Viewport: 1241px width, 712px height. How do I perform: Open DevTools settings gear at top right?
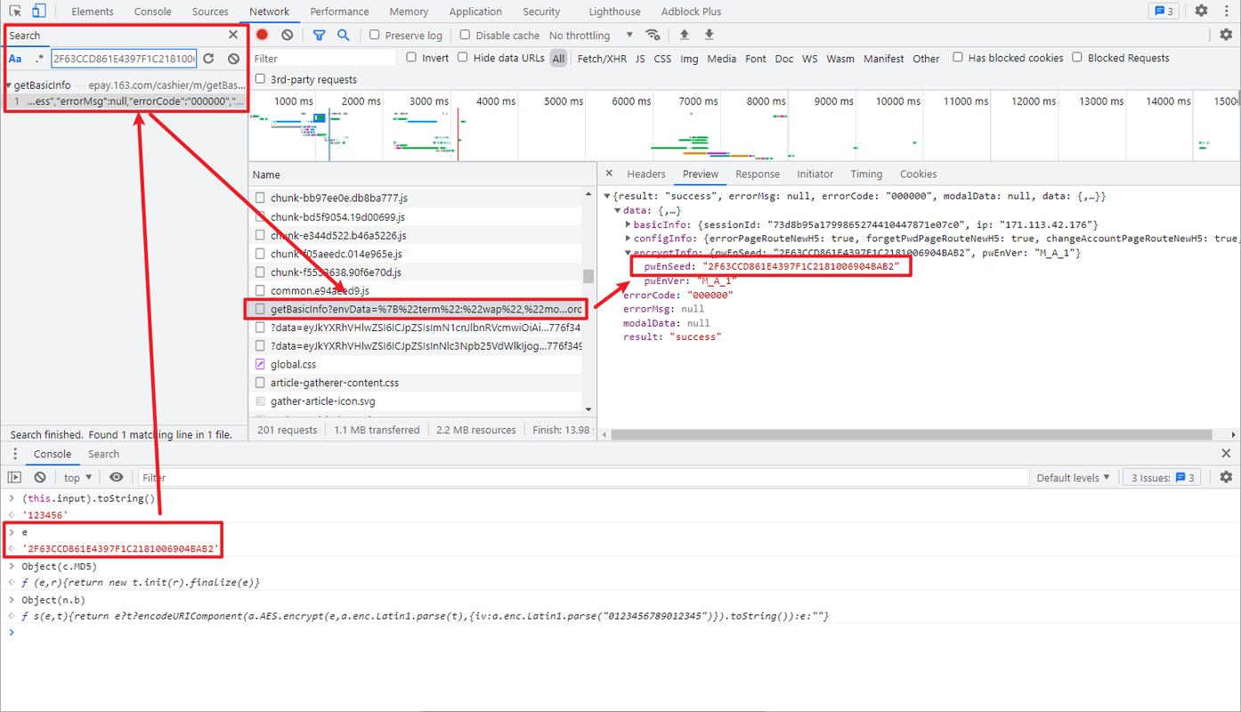pos(1201,11)
